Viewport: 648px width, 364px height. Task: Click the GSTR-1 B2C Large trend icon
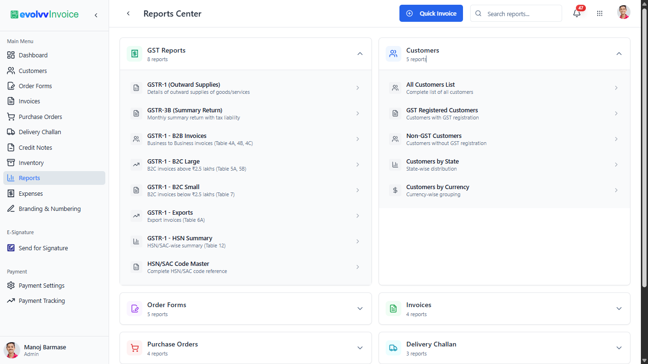point(136,164)
